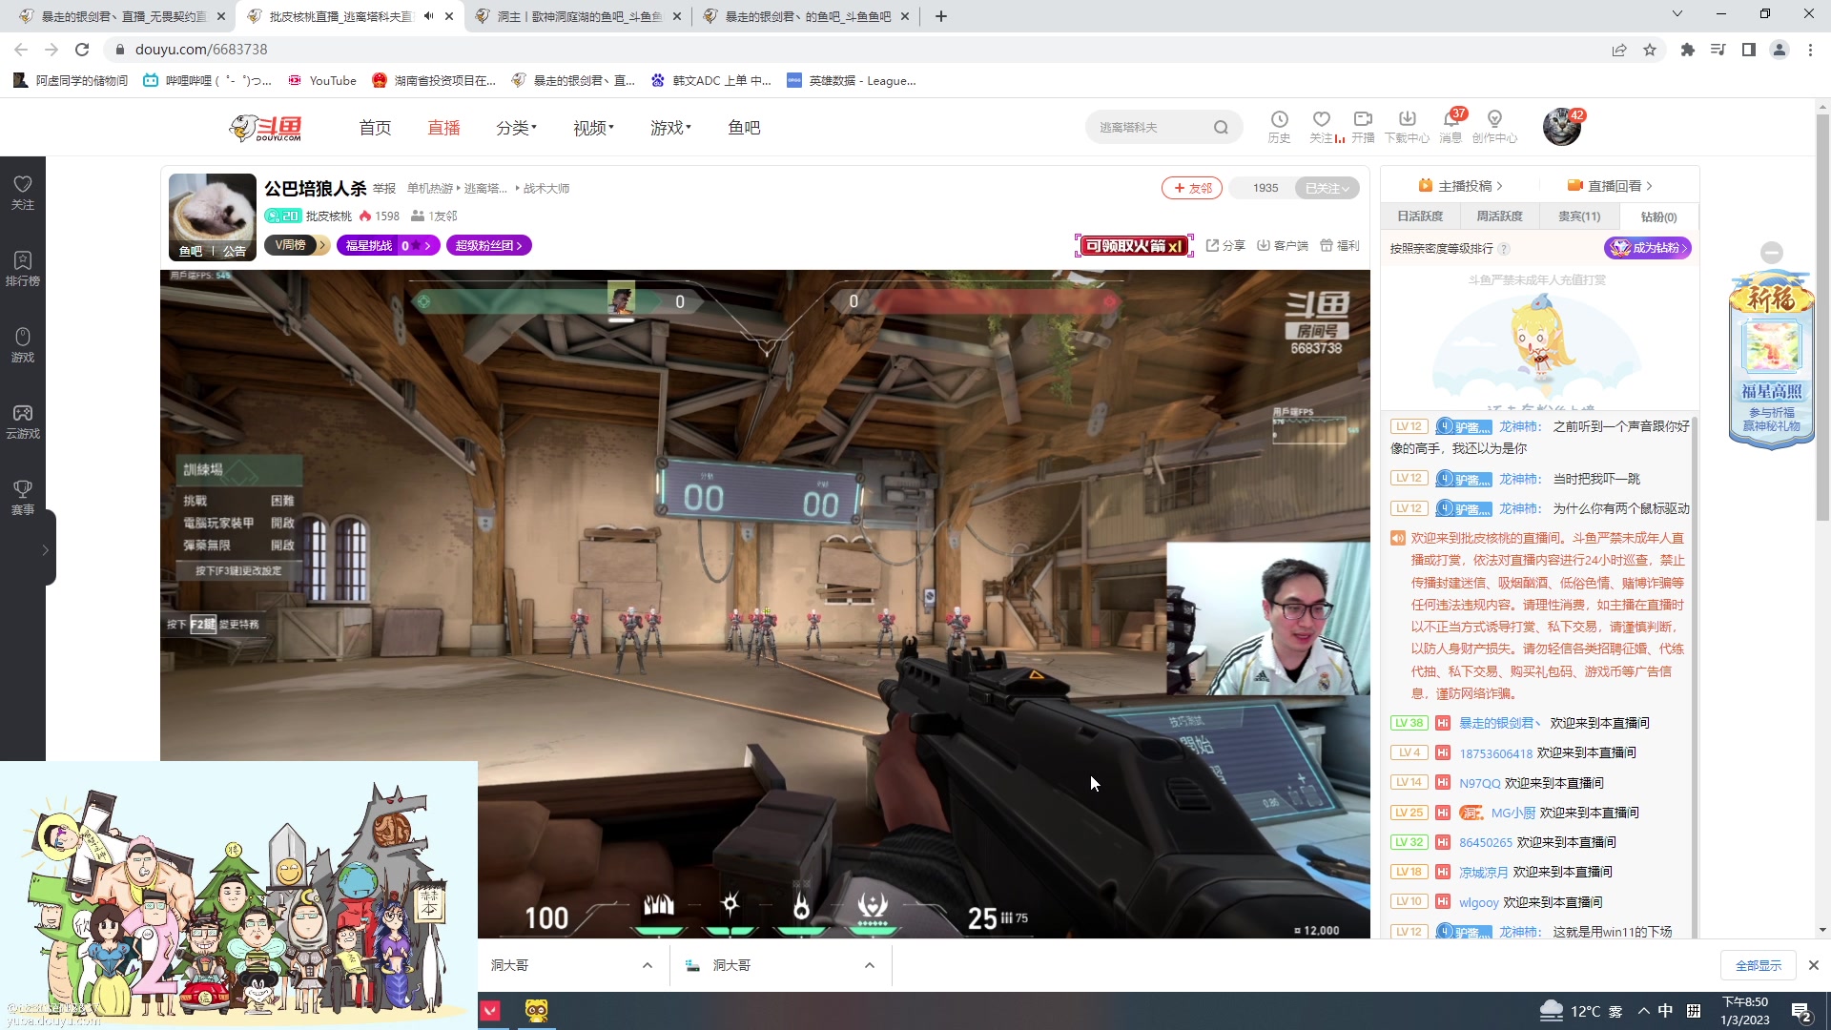This screenshot has width=1831, height=1030.
Task: Collapse the floating widget with minus button
Action: click(1772, 253)
